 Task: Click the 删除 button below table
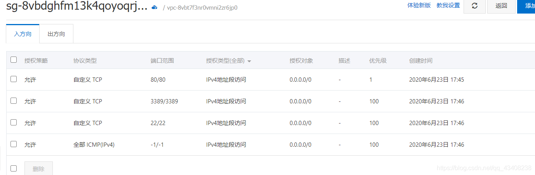(38, 169)
